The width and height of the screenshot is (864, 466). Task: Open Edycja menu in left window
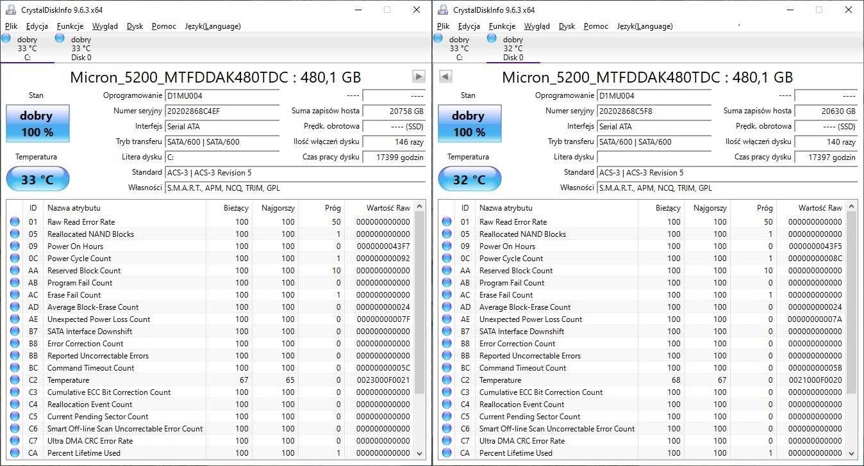[x=37, y=26]
